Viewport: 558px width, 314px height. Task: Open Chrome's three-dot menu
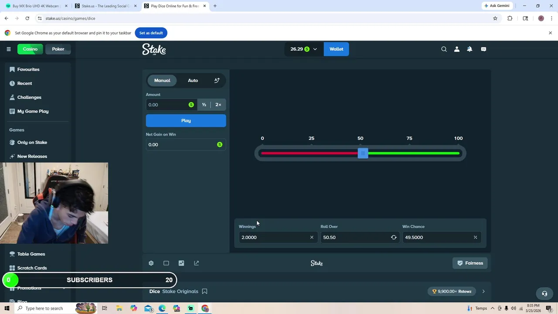tap(551, 18)
